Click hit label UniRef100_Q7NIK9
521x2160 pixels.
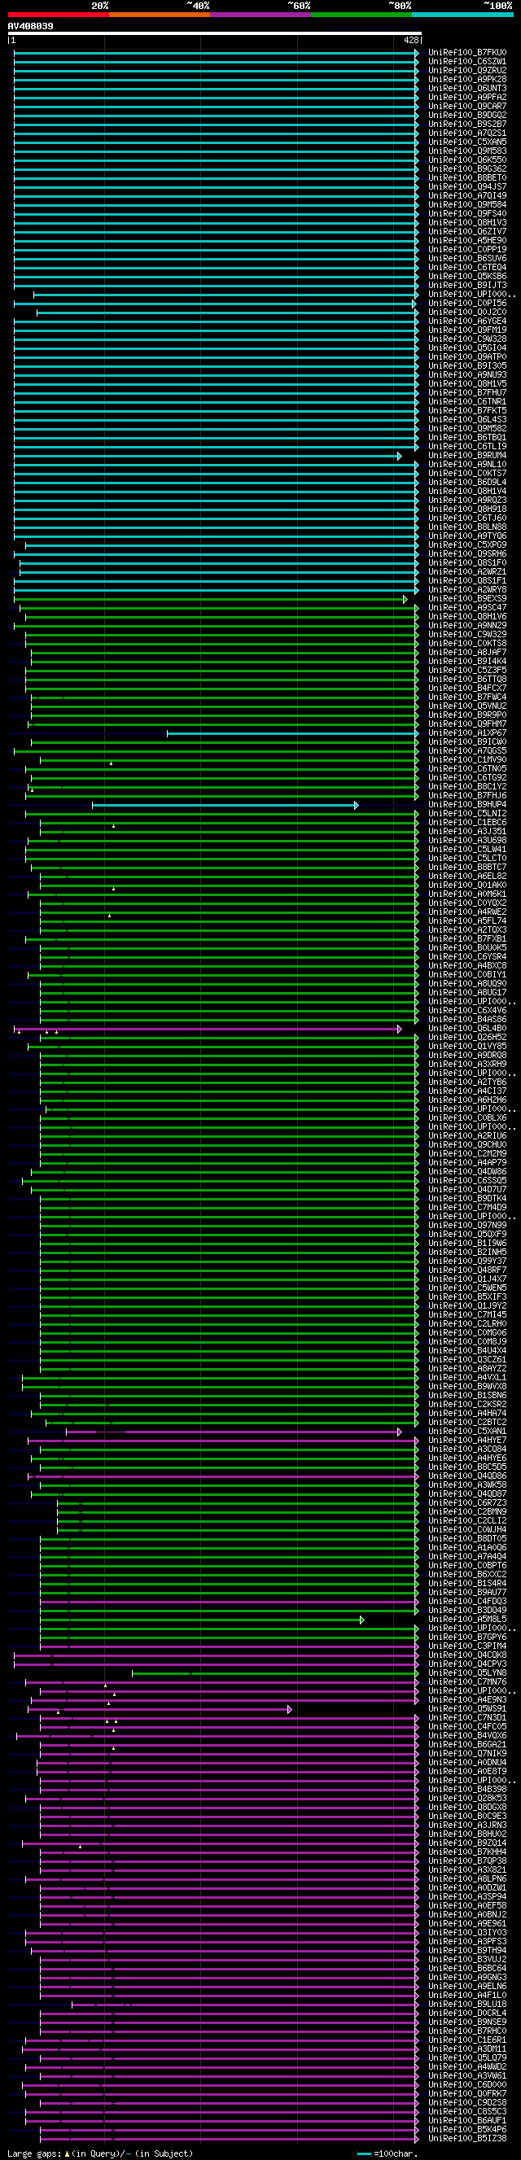(467, 1753)
